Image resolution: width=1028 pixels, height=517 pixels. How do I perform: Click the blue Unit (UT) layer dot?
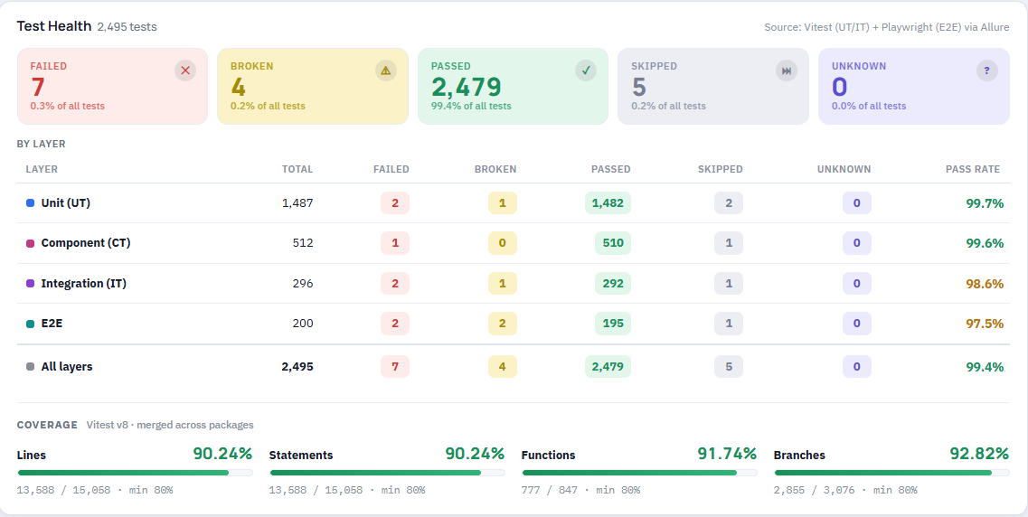(30, 203)
